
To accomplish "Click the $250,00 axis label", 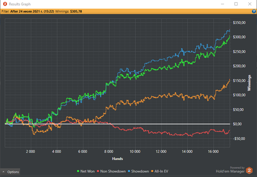I will 239,52.
